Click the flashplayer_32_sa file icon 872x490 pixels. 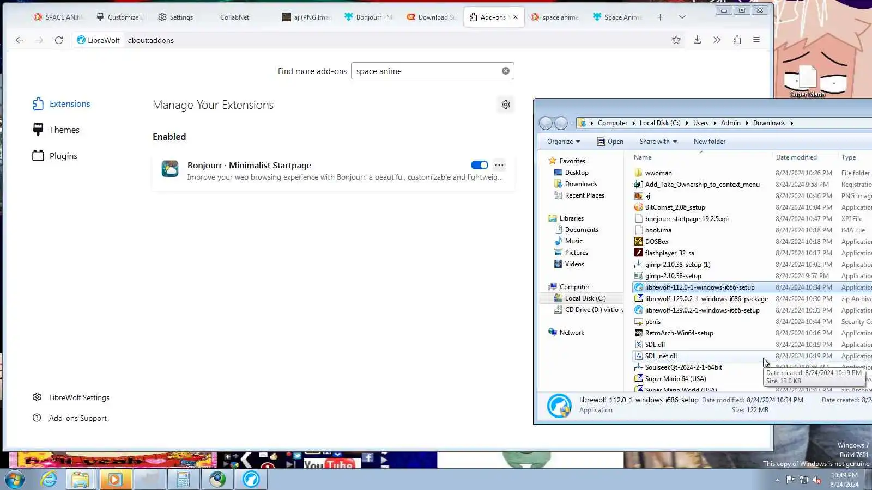tap(639, 253)
